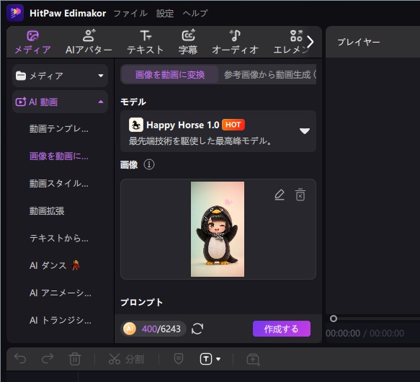The height and width of the screenshot is (382, 420).
Task: Click the marker shield icon in toolbar
Action: point(179,359)
